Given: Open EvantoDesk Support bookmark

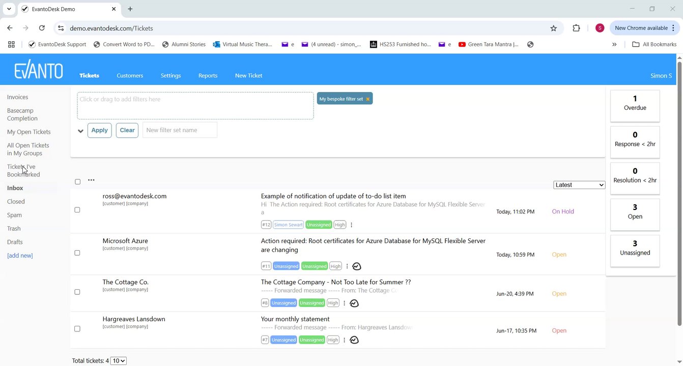Looking at the screenshot, I should 58,44.
